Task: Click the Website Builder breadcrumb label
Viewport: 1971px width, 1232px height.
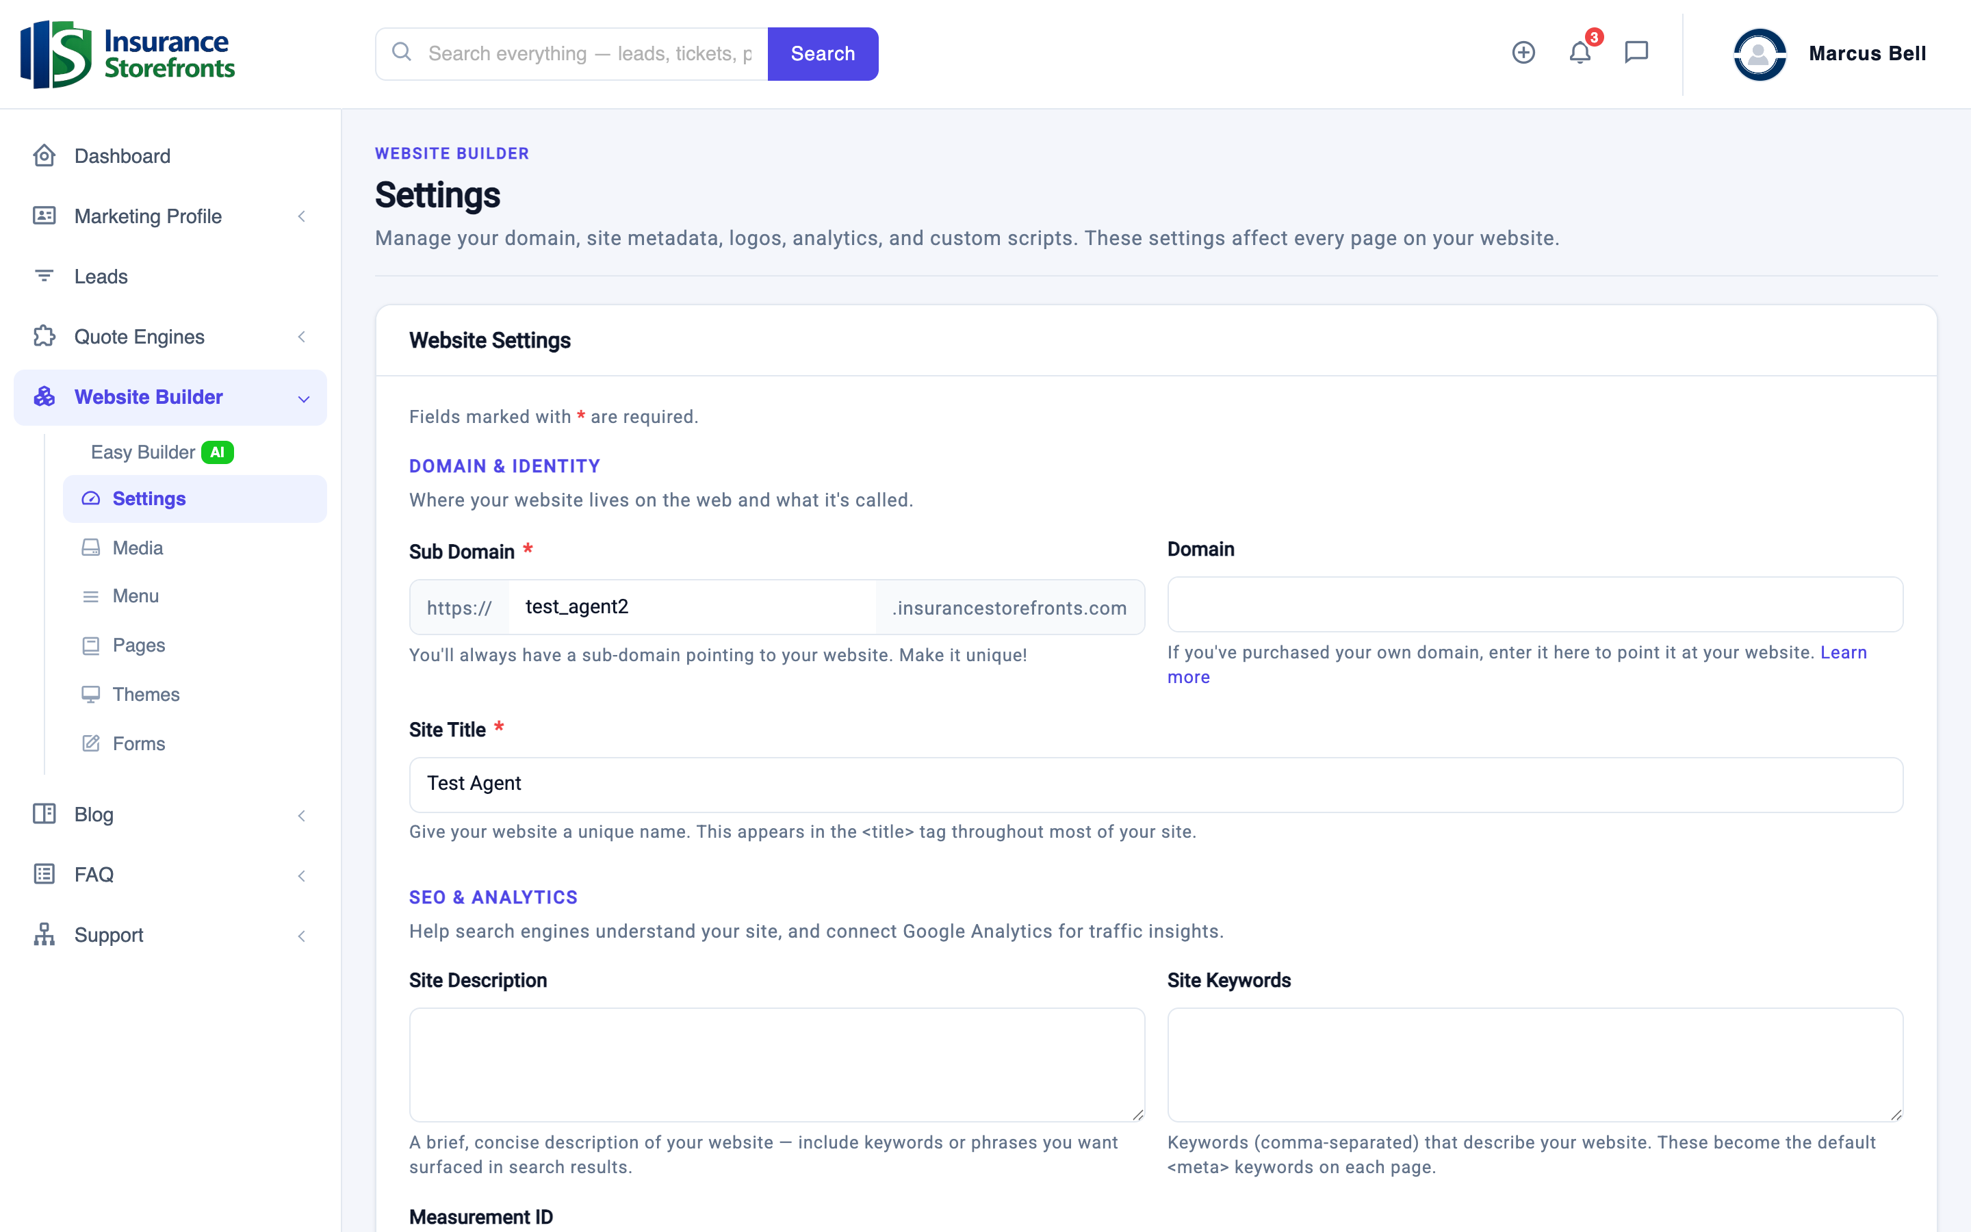Action: pos(452,153)
